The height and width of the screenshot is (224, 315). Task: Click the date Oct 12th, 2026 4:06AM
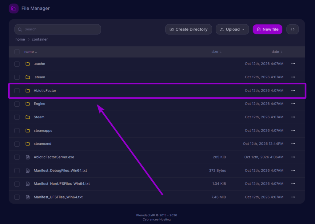tap(264, 157)
